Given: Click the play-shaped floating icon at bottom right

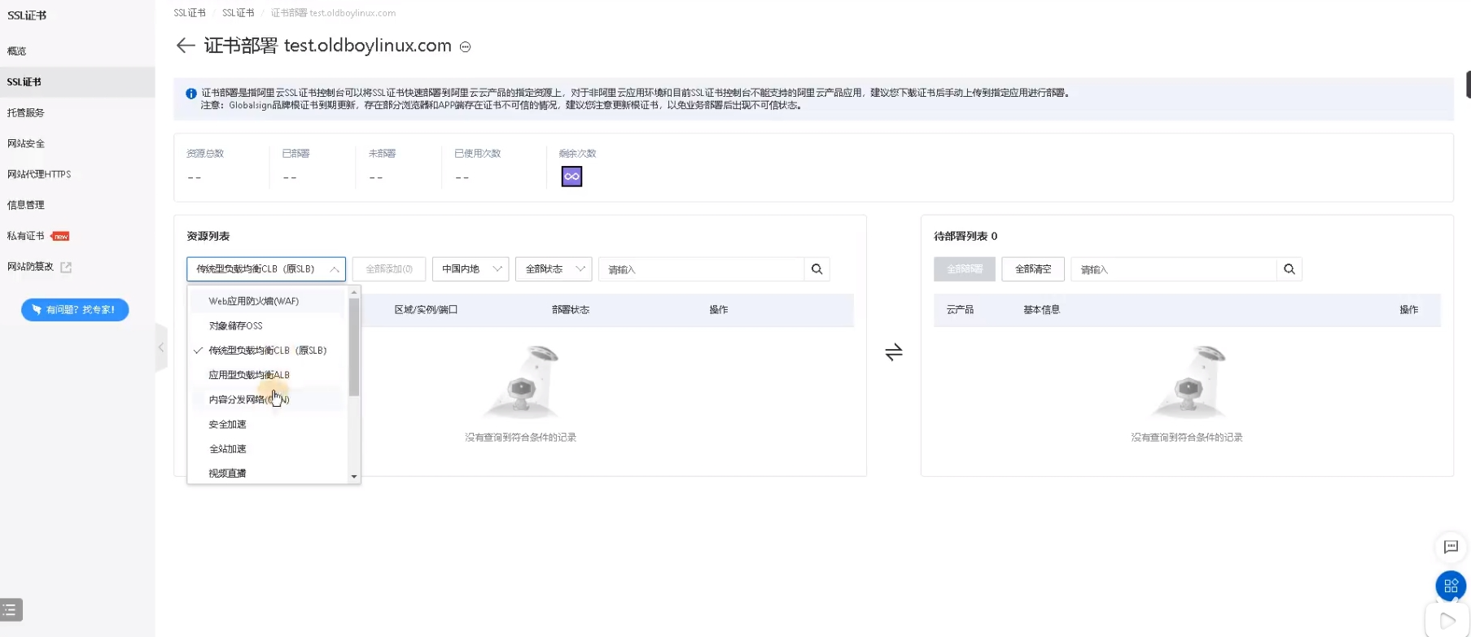Looking at the screenshot, I should [x=1447, y=621].
